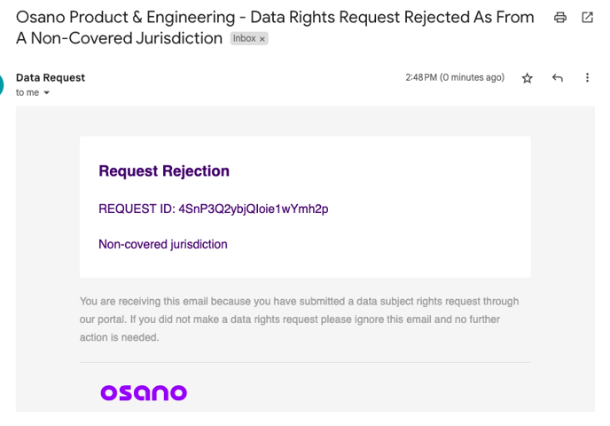Click the 2:48 PM timestamp
Viewport: 610px width, 426px height.
click(x=421, y=77)
